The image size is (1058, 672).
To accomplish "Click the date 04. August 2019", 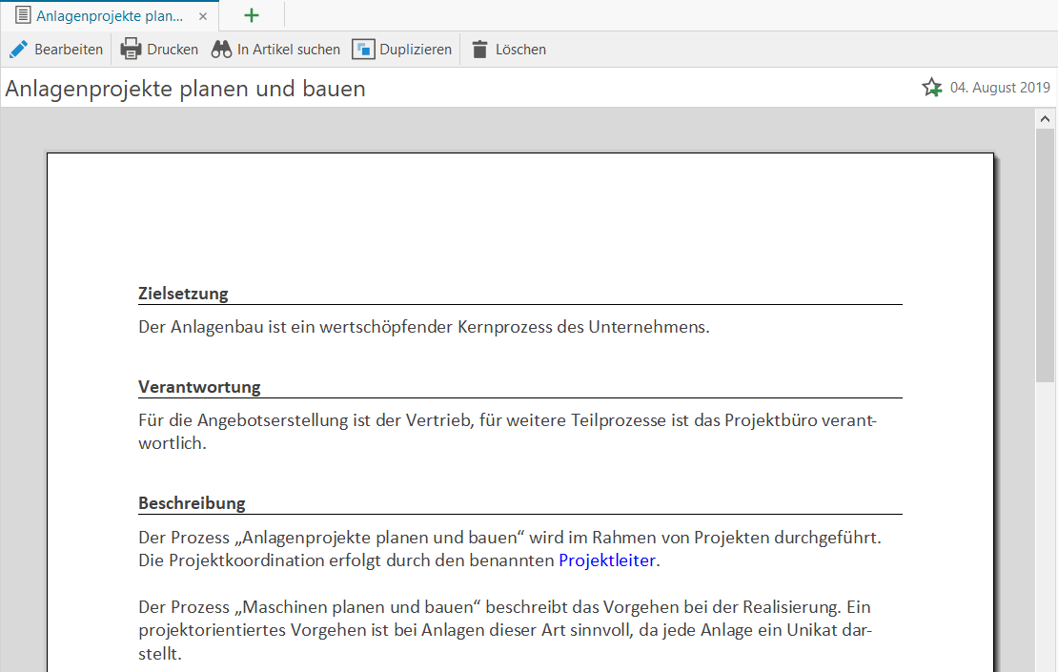I will tap(1000, 88).
